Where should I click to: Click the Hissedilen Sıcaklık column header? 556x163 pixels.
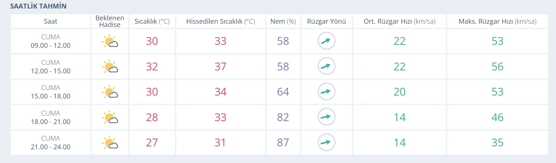pyautogui.click(x=220, y=21)
